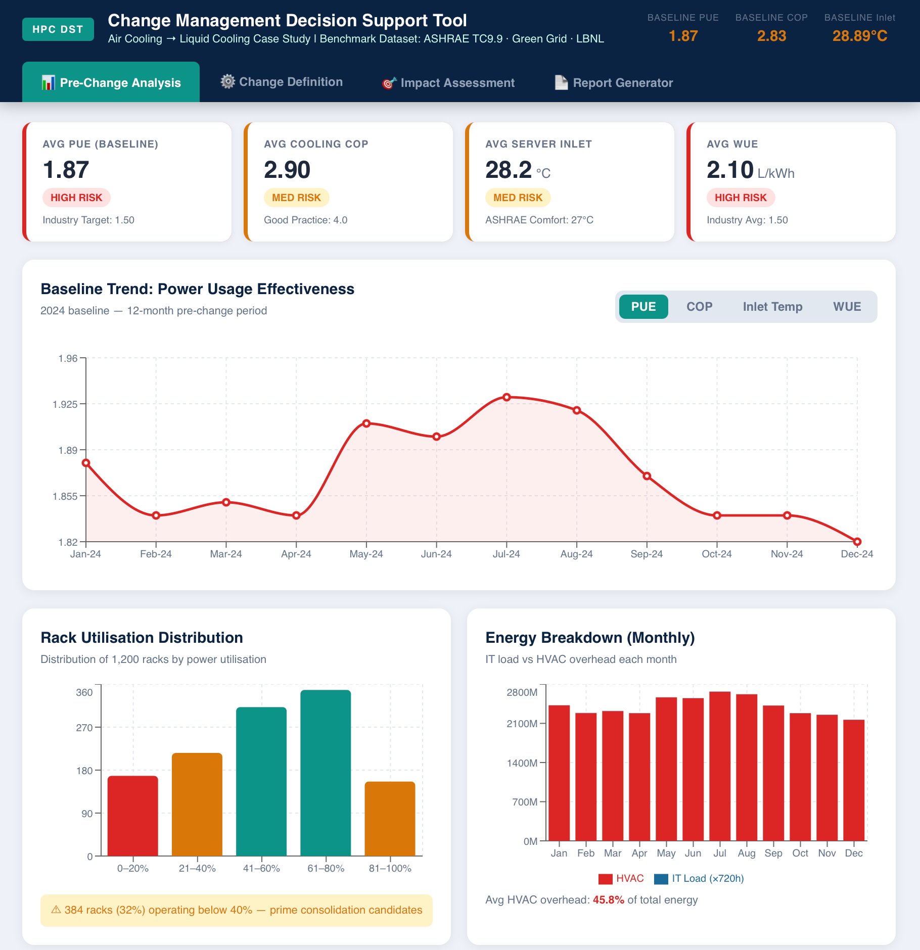Click the MED RISK badge under Cooling COP
Image resolution: width=920 pixels, height=950 pixels.
(296, 198)
